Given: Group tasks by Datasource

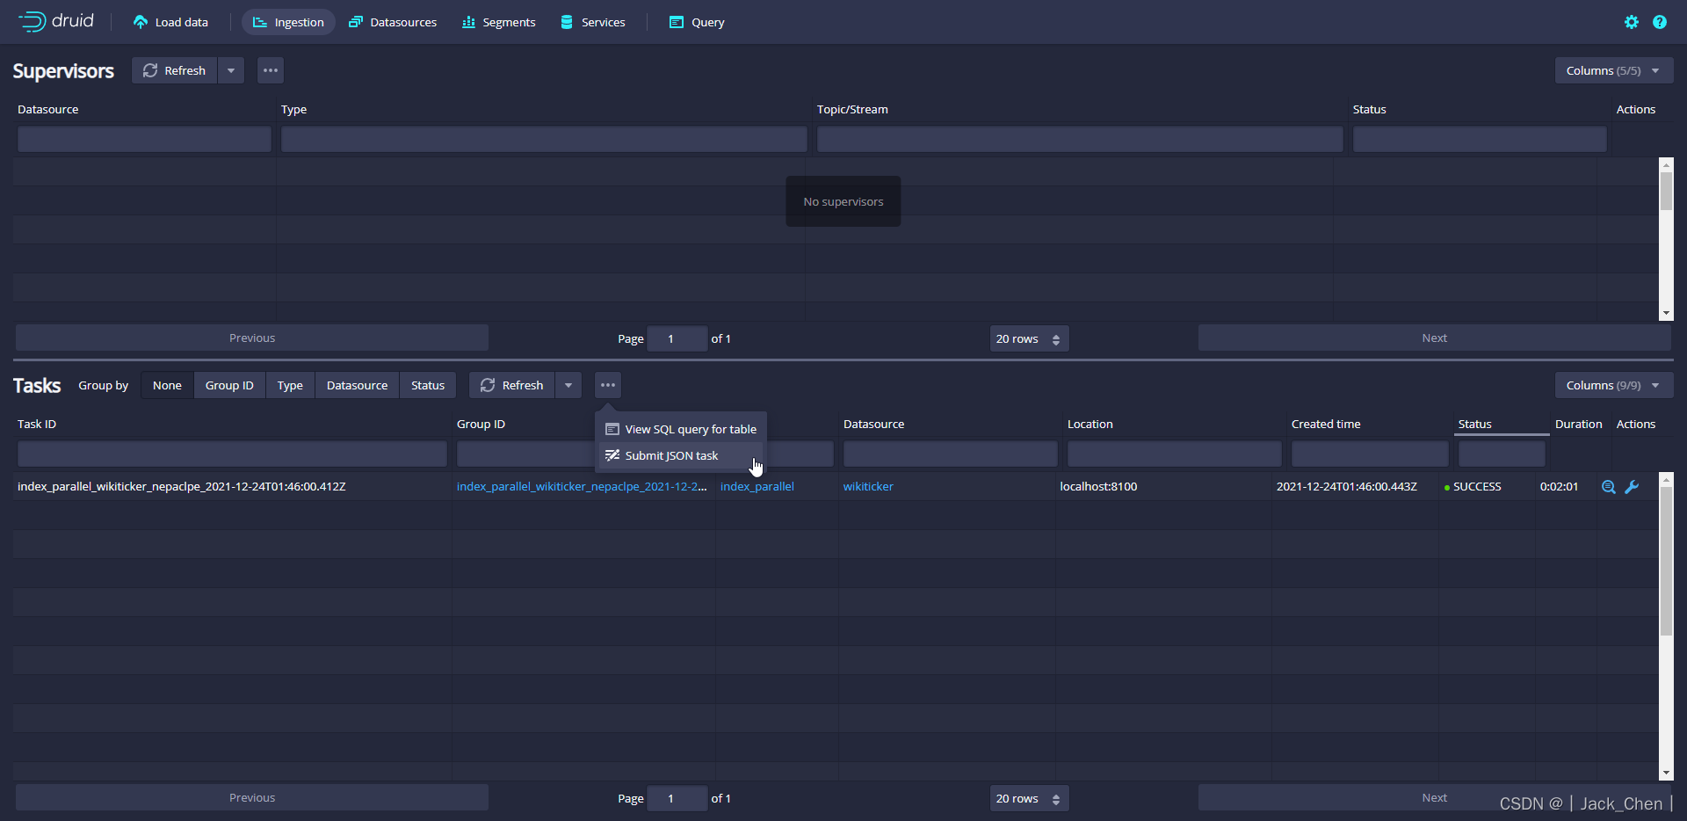Looking at the screenshot, I should pos(357,385).
